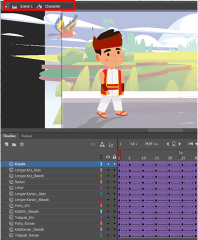Show all layers via eye column header
The height and width of the screenshot is (240, 198).
108,157
